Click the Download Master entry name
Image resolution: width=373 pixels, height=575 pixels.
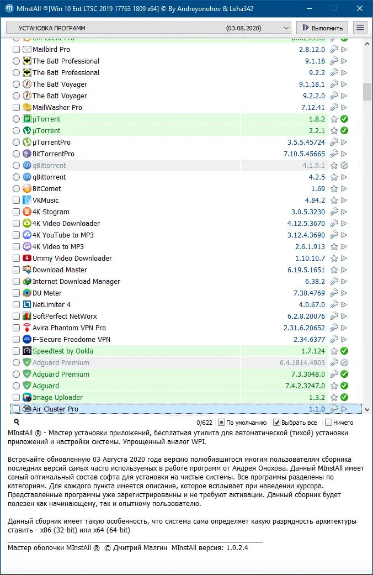60,270
